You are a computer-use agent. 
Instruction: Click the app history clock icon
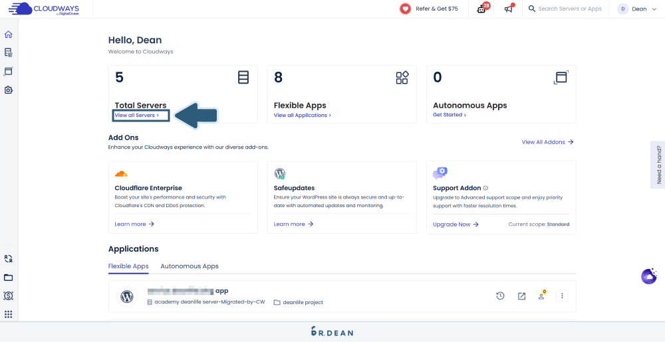(x=500, y=296)
